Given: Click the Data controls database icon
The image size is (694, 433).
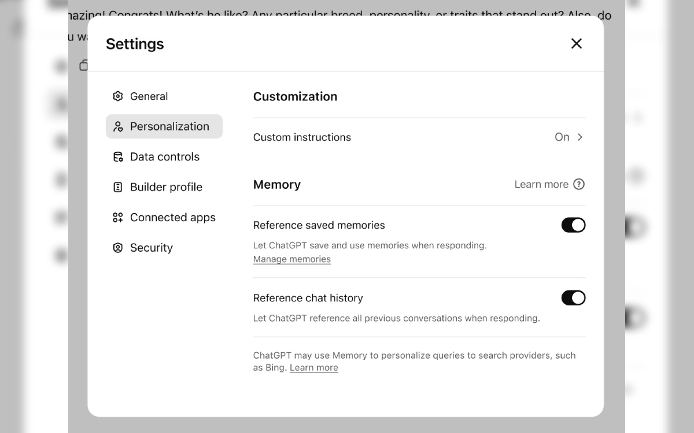Looking at the screenshot, I should 118,157.
